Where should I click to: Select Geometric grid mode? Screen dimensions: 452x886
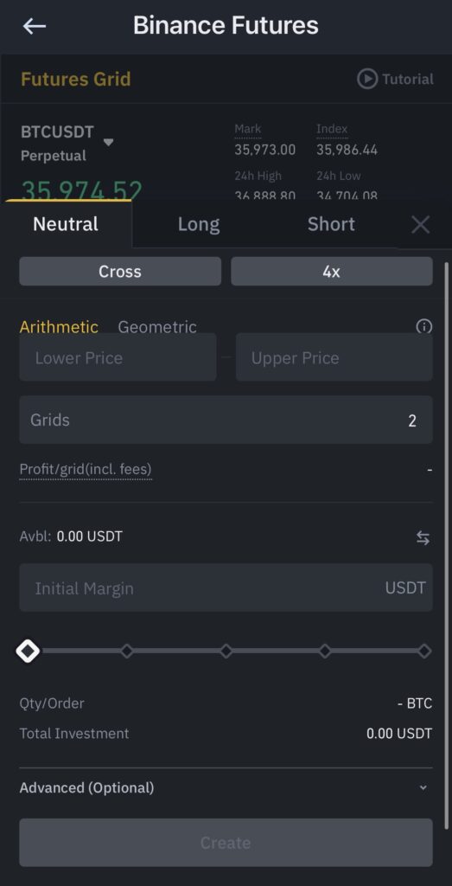(157, 326)
